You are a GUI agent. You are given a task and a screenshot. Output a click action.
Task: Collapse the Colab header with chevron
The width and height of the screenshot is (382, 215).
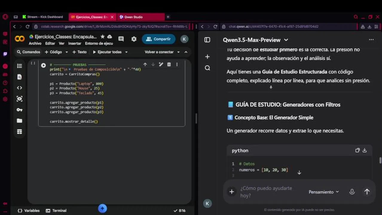pyautogui.click(x=186, y=52)
